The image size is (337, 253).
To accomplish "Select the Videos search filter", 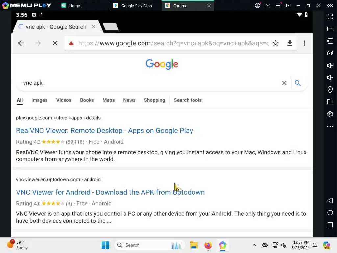I will point(64,100).
